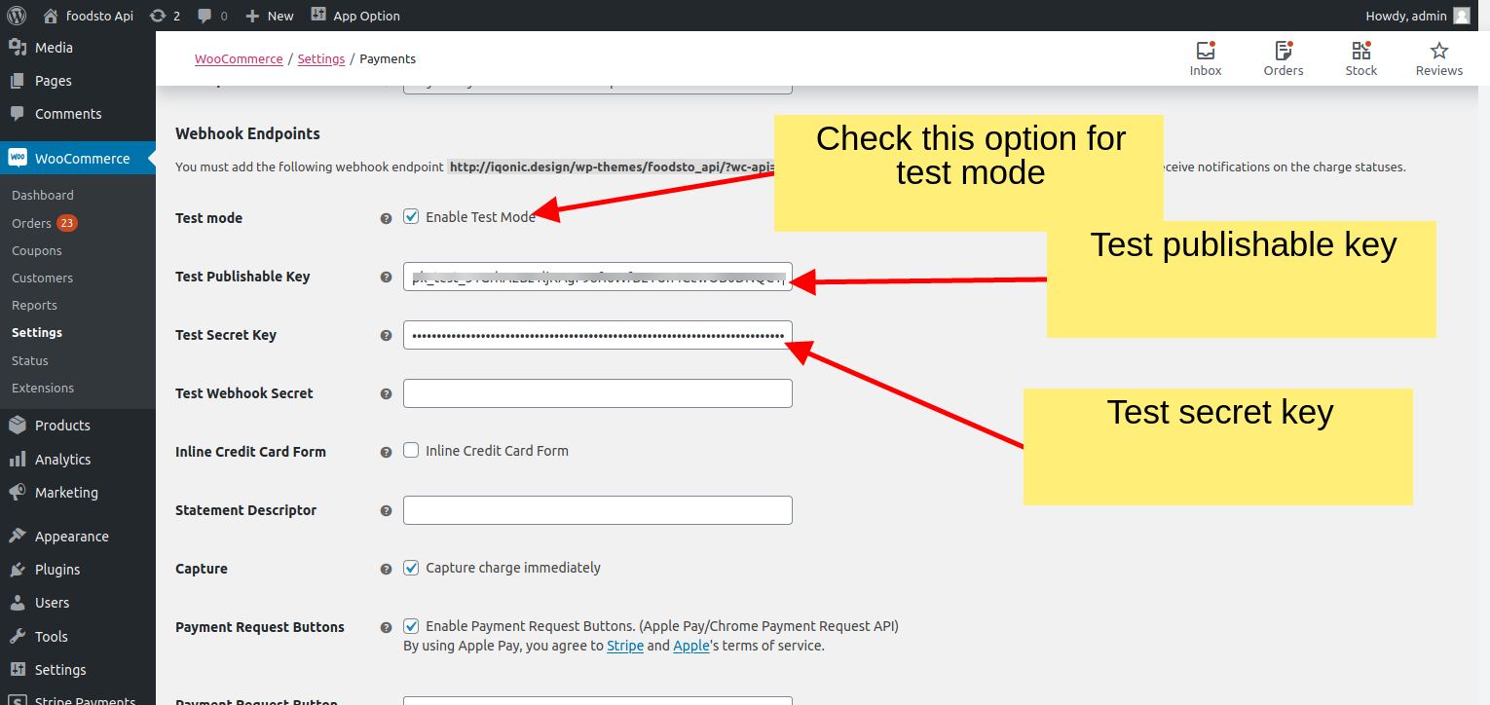Open the Inbox icon
The width and height of the screenshot is (1490, 705).
[x=1206, y=51]
